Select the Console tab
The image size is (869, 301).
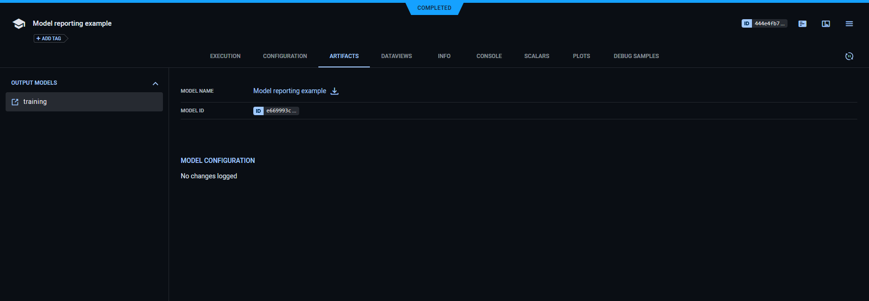tap(489, 56)
